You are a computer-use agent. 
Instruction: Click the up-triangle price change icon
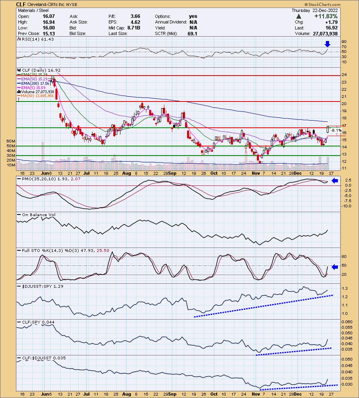[299, 16]
